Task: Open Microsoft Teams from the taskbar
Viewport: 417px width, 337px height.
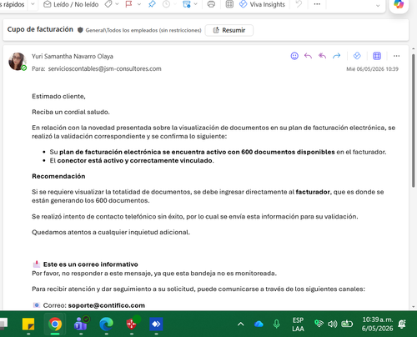Action: 81,324
